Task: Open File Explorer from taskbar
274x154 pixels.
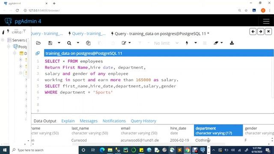Action: point(110,150)
